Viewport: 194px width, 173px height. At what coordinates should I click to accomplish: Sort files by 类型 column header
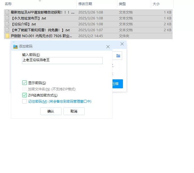coord(122,4)
